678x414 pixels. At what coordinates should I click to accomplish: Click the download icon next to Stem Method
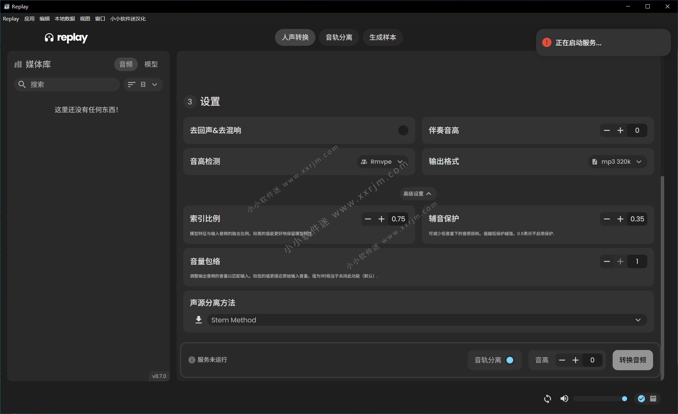pyautogui.click(x=198, y=320)
